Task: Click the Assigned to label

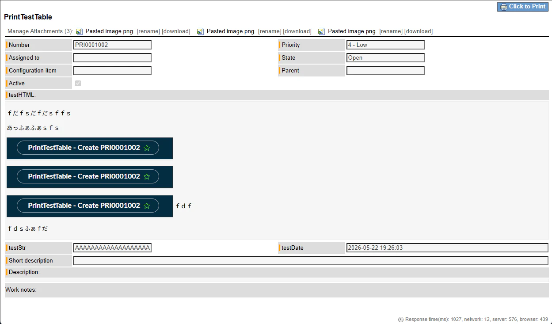Action: (24, 57)
